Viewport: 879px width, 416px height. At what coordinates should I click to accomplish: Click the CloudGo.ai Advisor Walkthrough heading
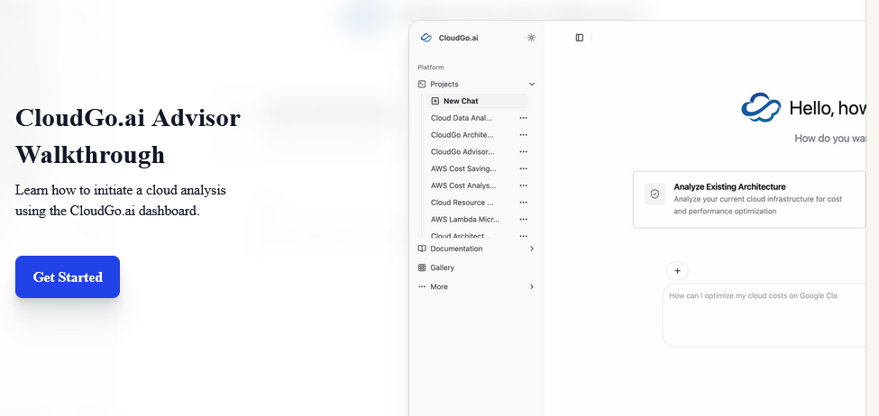128,136
